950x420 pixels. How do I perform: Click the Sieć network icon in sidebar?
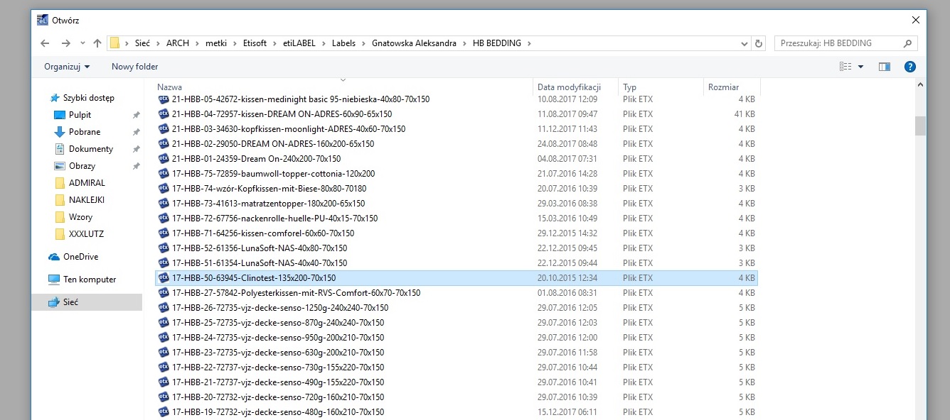pos(54,302)
